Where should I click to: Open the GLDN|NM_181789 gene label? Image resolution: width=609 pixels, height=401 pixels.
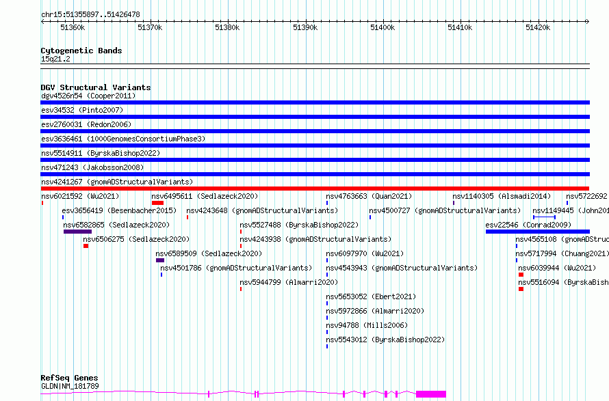coord(70,386)
